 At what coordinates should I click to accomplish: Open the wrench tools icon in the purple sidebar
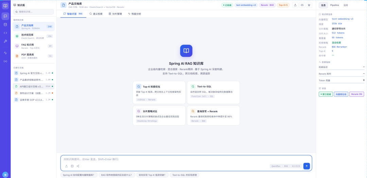pyautogui.click(x=5, y=41)
